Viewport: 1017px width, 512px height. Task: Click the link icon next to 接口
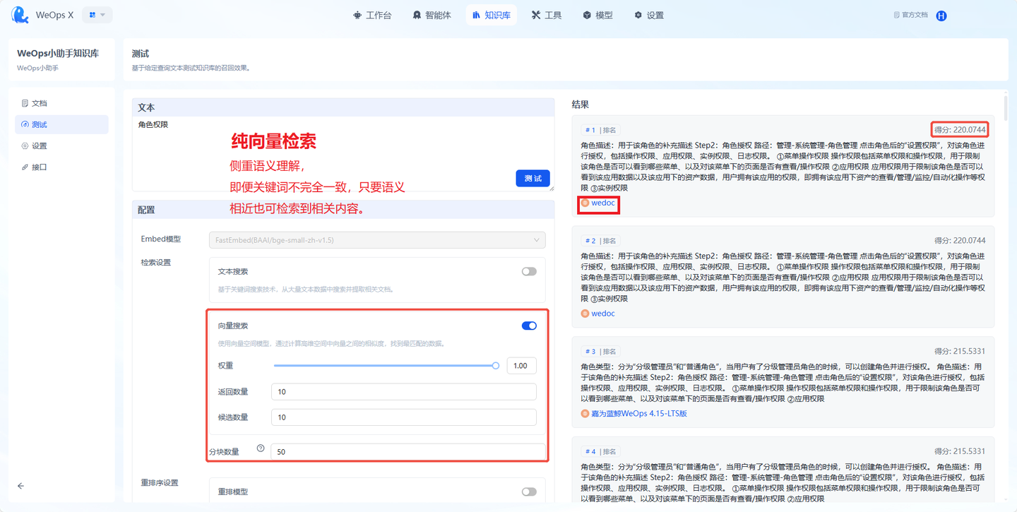click(x=25, y=167)
